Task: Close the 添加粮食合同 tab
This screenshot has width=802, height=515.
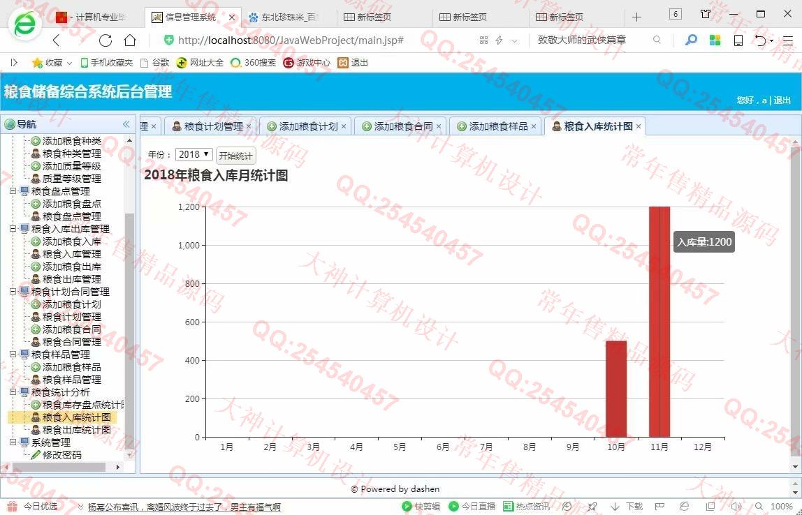Action: pos(439,126)
